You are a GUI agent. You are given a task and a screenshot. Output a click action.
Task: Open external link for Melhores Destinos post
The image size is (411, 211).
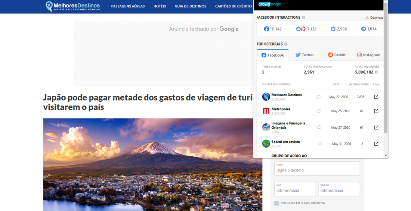376,97
